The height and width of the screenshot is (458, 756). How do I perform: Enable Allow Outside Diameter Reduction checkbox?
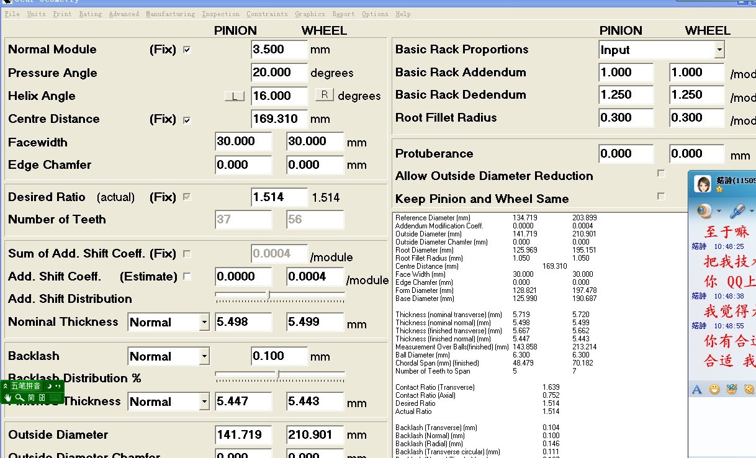click(x=661, y=174)
